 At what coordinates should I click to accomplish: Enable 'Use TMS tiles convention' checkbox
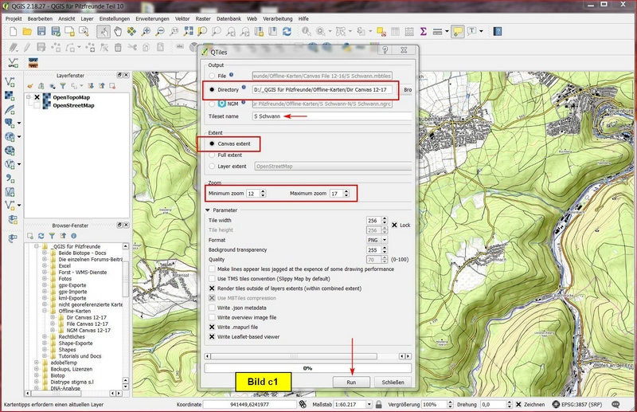(x=212, y=279)
